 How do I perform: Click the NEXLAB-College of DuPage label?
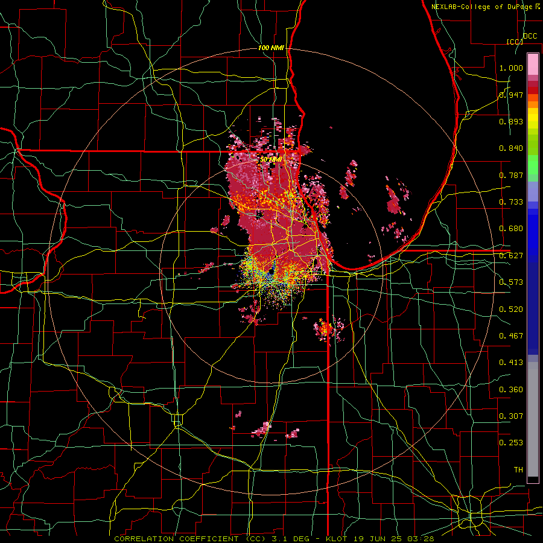tap(483, 7)
